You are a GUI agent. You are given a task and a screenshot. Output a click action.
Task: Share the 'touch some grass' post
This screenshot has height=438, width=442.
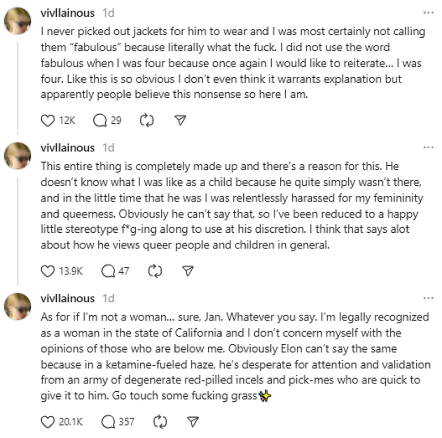[193, 422]
